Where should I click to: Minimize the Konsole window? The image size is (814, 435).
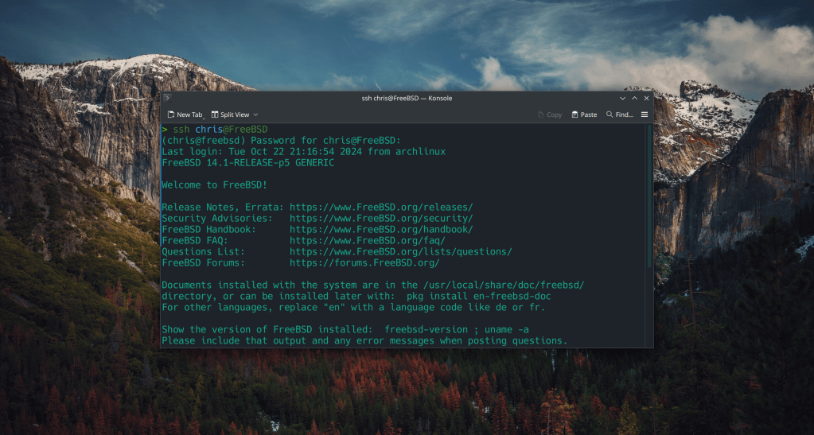[622, 98]
